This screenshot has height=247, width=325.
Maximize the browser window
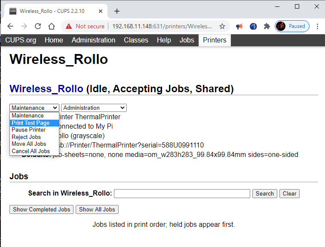[297, 6]
